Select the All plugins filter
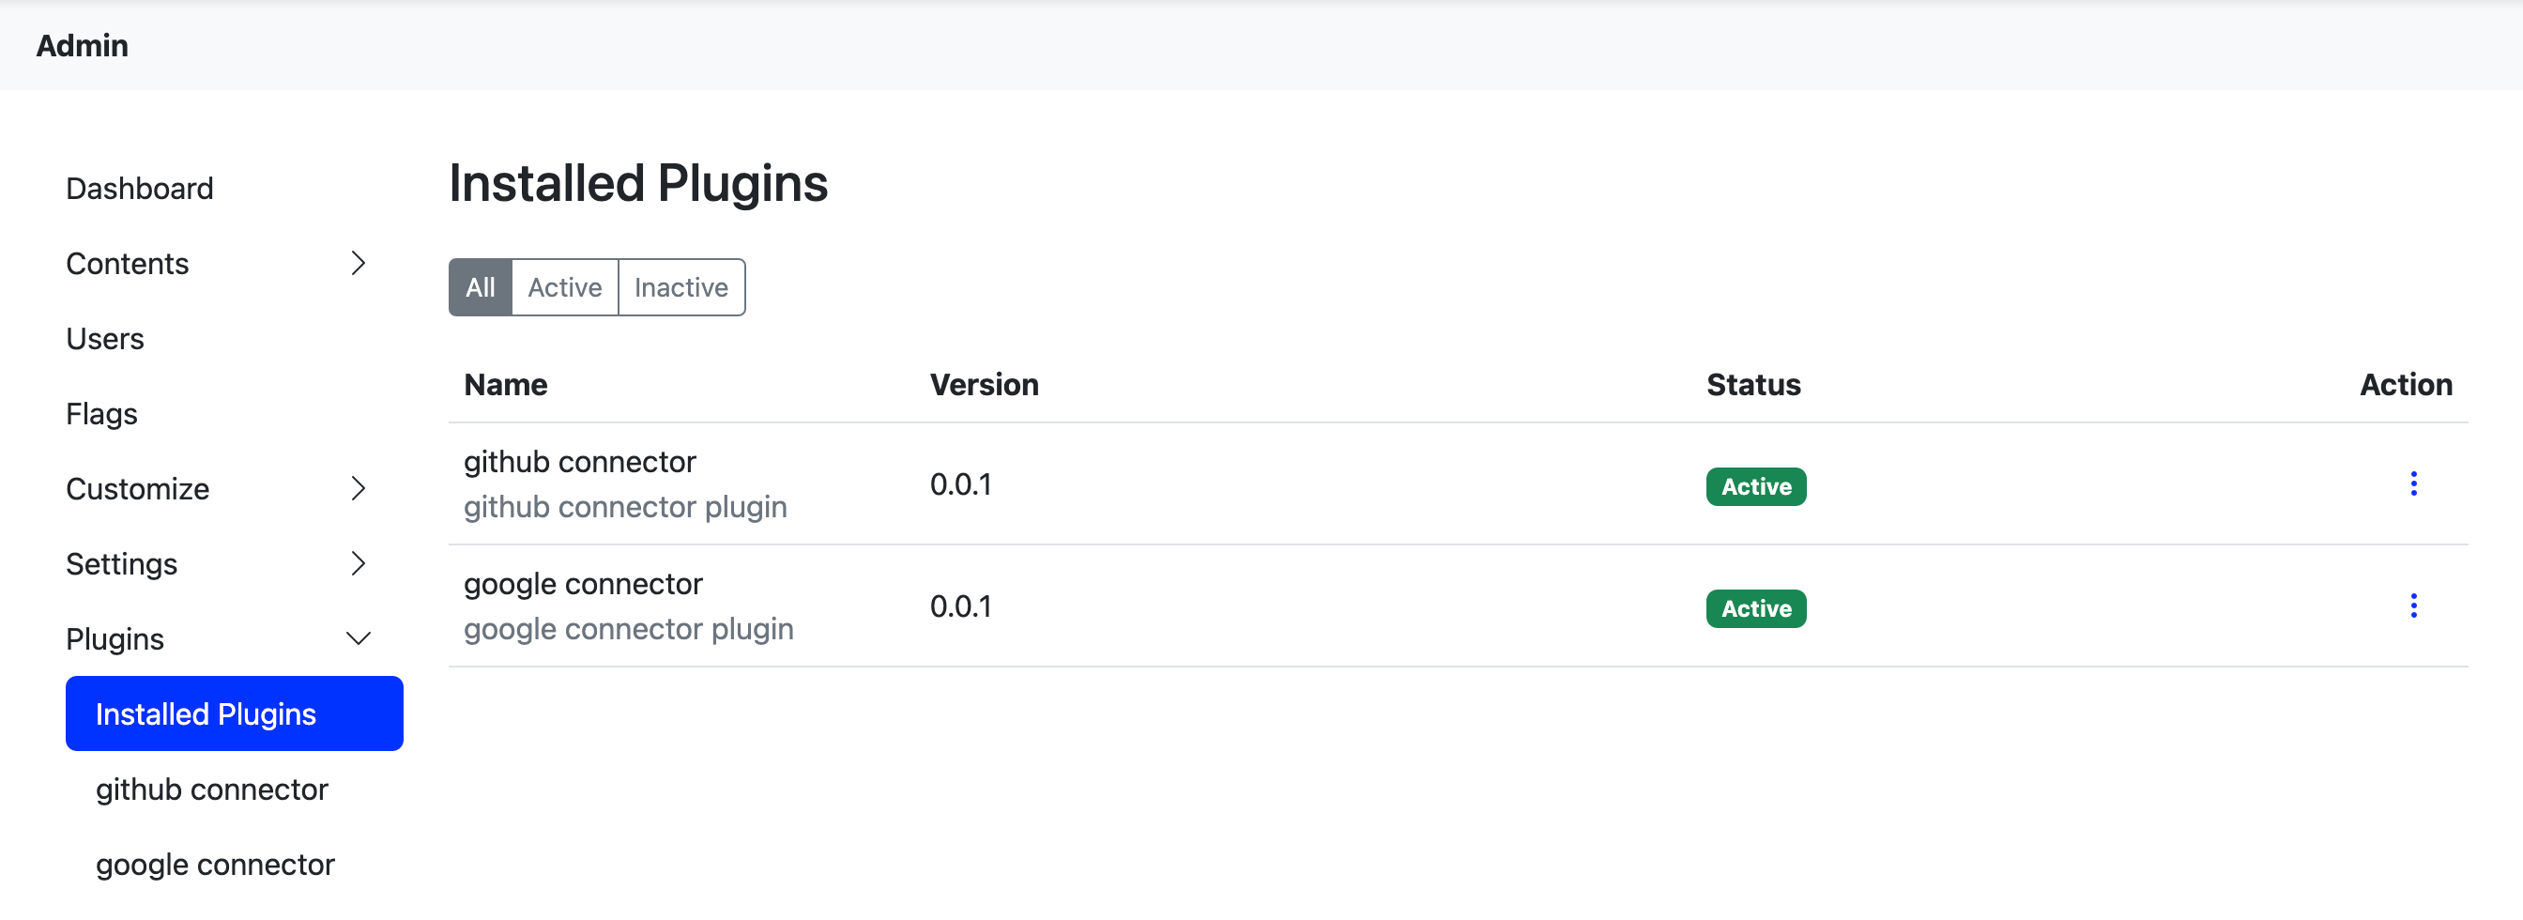Viewport: 2523px width, 920px height. [480, 286]
